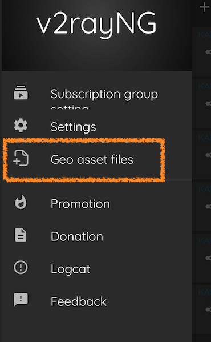This screenshot has height=342, width=211.
Task: Choose the Feedback text label
Action: [79, 301]
